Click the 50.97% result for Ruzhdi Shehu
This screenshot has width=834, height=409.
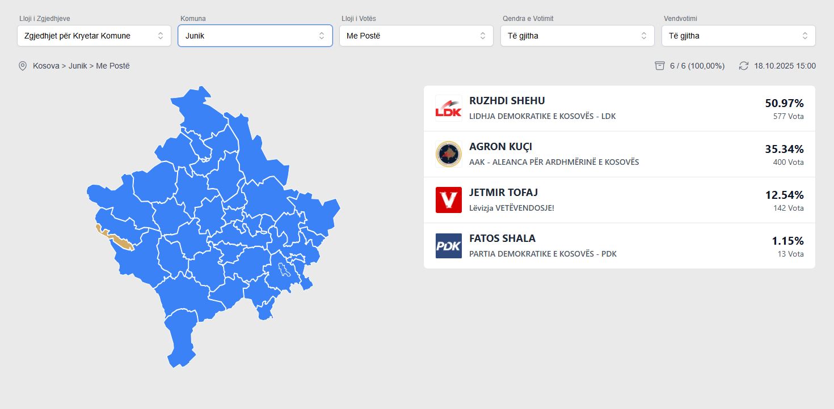pyautogui.click(x=784, y=103)
